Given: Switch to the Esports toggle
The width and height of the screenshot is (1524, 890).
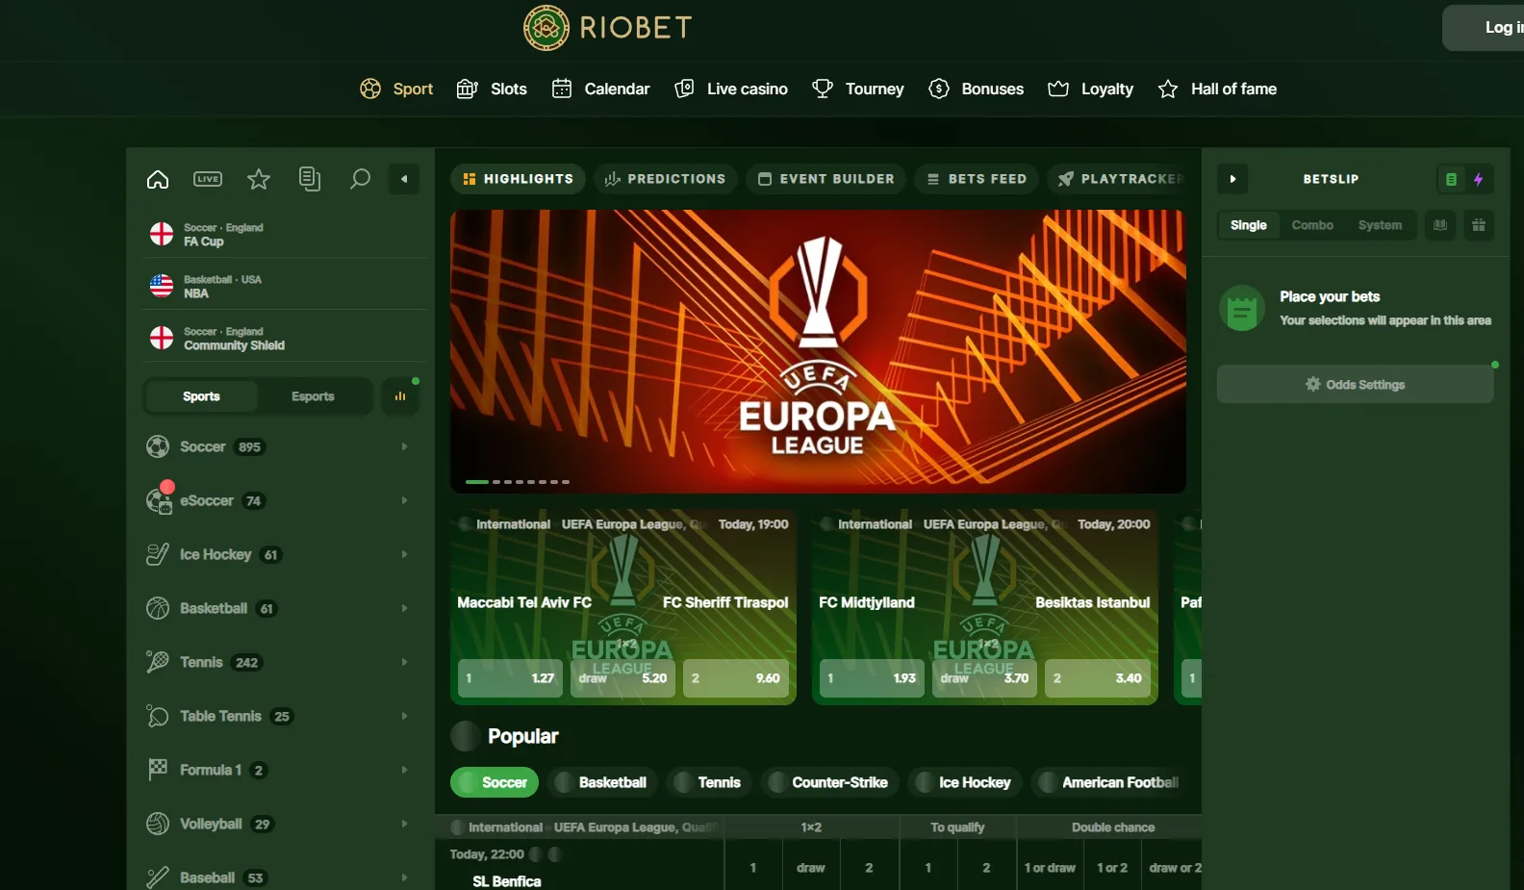Looking at the screenshot, I should click(313, 396).
